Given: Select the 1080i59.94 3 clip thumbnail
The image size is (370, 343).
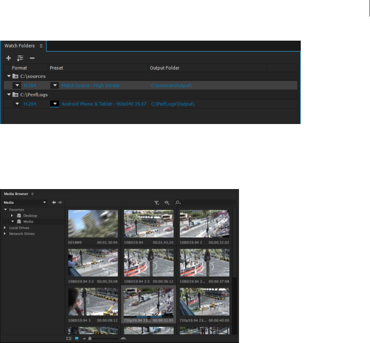Looking at the screenshot, I should [x=93, y=302].
